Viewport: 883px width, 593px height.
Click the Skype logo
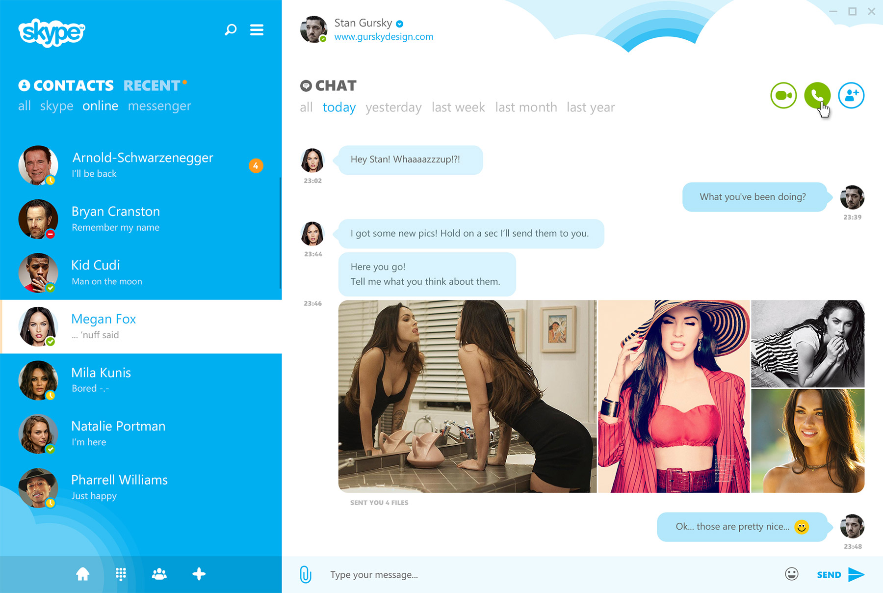[52, 32]
